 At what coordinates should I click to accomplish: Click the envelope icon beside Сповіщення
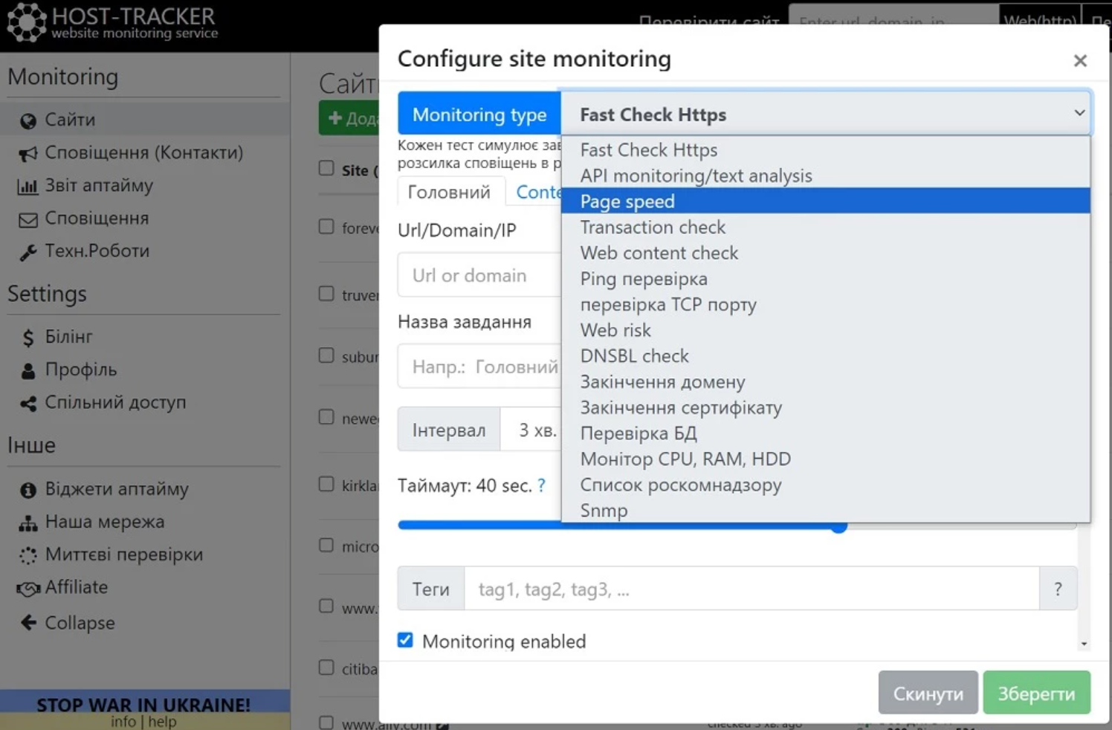28,219
